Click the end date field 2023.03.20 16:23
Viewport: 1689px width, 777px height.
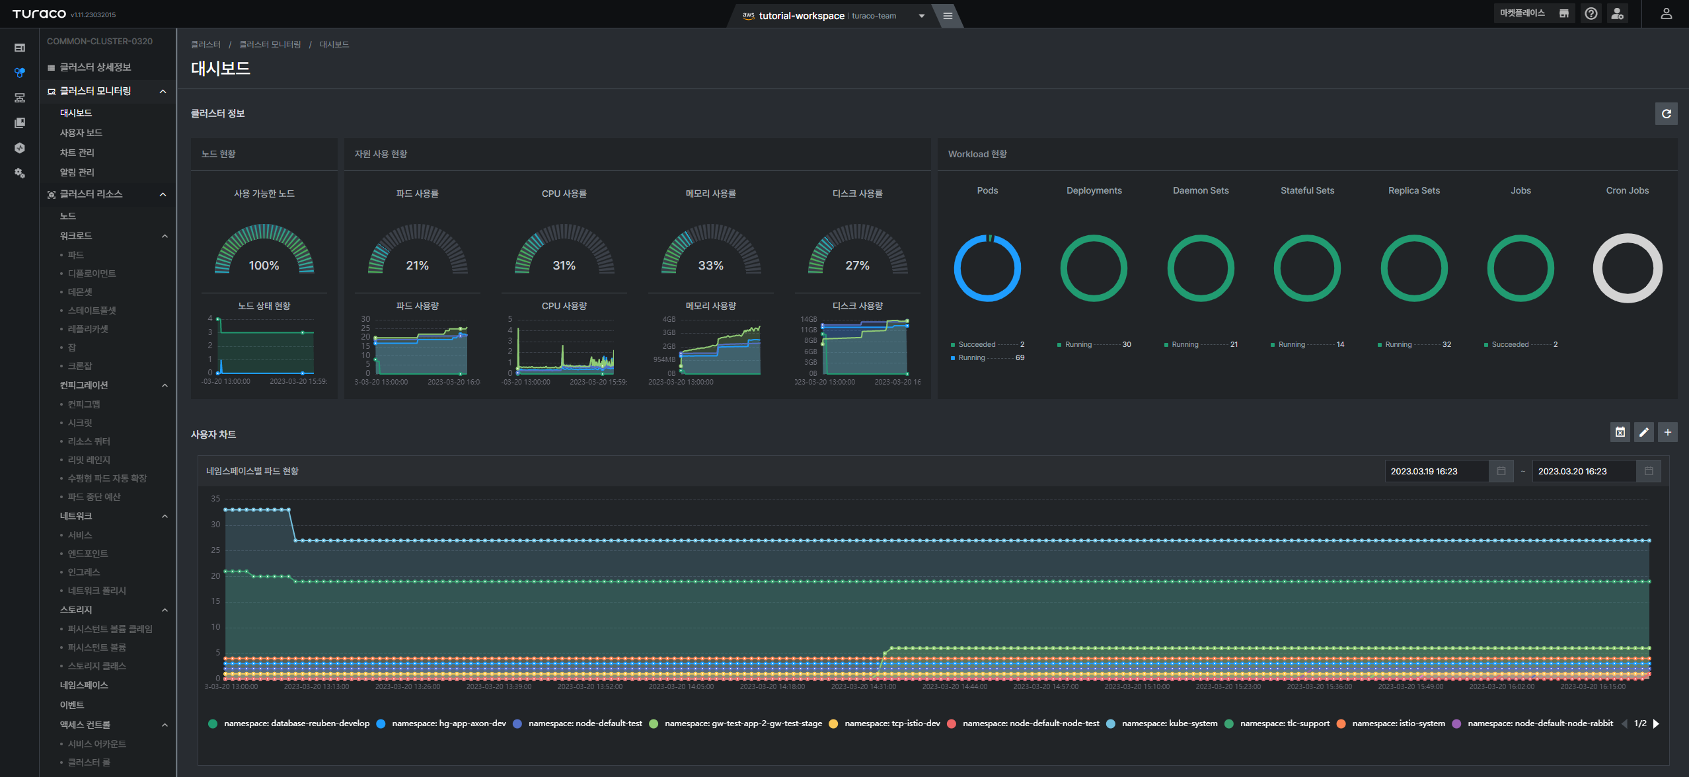(x=1583, y=471)
